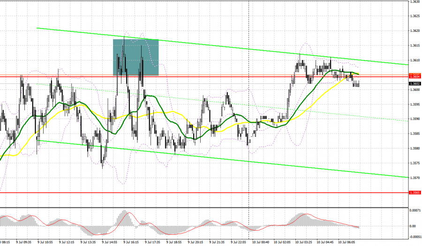The height and width of the screenshot is (246, 422).
Task: Select the 1.3570 price axis label
Action: coord(415,178)
